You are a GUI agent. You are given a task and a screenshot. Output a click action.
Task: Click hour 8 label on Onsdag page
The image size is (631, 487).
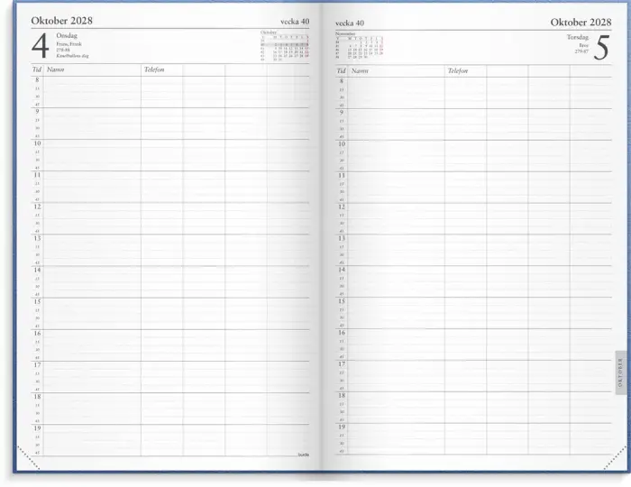pyautogui.click(x=37, y=80)
